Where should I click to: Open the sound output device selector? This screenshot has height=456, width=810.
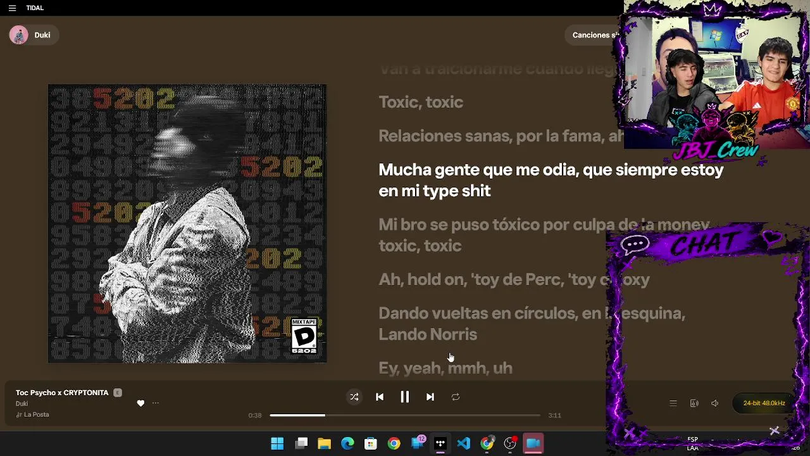694,403
